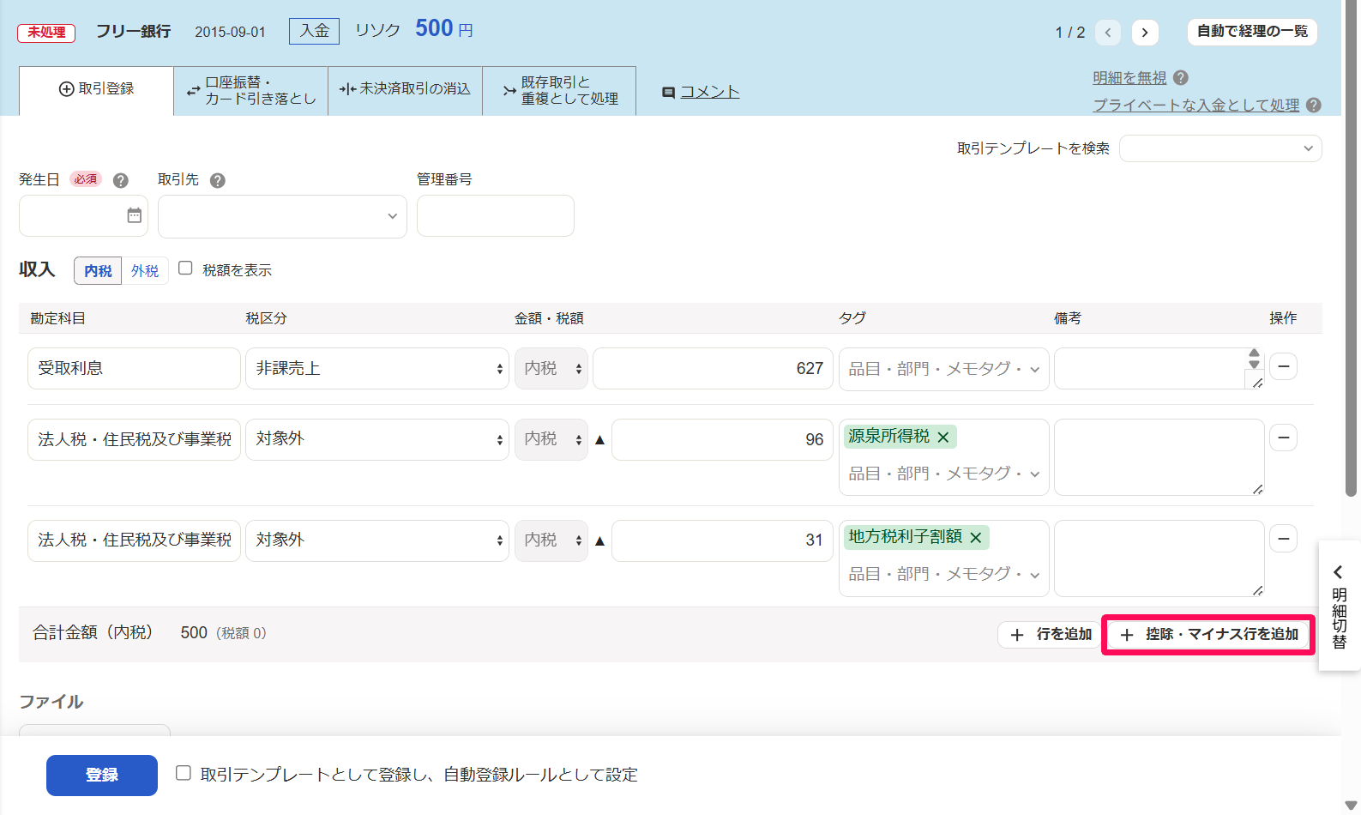Click amount field showing 627
Viewport: 1361px width, 815px height.
713,369
